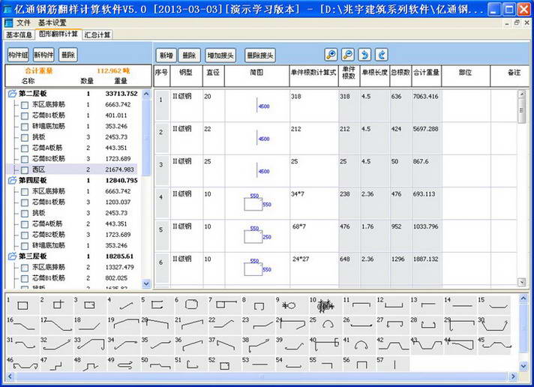Screen dimensions: 534x387
Task: Check the 东区底排筋 box under 第二层板
Action: point(25,105)
